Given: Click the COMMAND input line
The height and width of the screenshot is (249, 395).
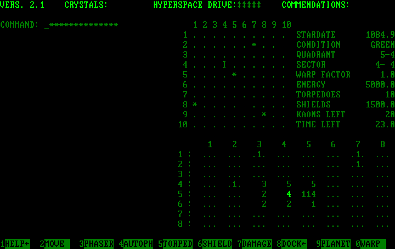Looking at the screenshot, I should coord(81,25).
